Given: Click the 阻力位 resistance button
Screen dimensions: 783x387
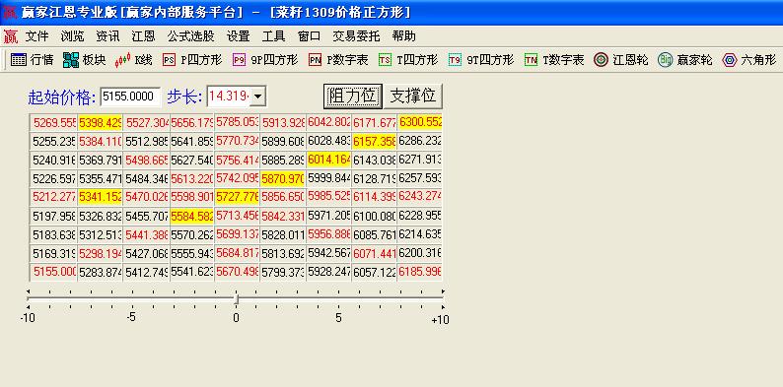Looking at the screenshot, I should coord(353,96).
